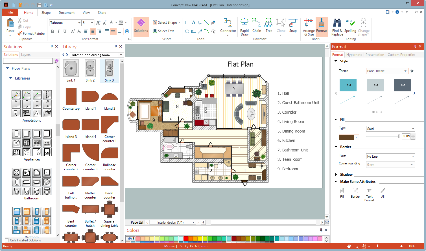Run the Spelling check
The image size is (426, 251).
click(350, 26)
